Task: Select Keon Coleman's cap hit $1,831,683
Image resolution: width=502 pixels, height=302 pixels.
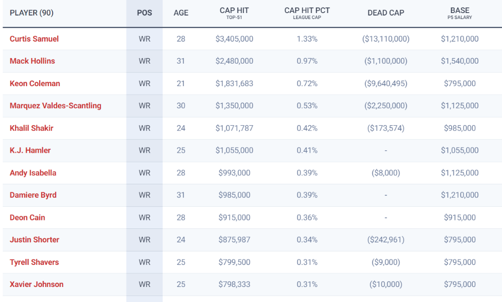Action: 234,84
